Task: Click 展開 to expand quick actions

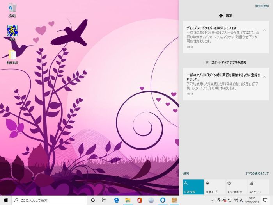Action: coord(186,173)
